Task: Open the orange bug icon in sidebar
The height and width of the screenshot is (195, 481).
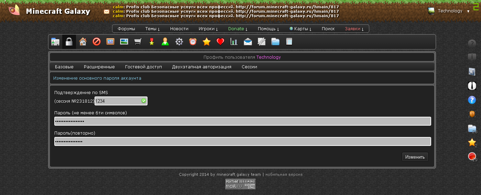Action: [x=472, y=114]
